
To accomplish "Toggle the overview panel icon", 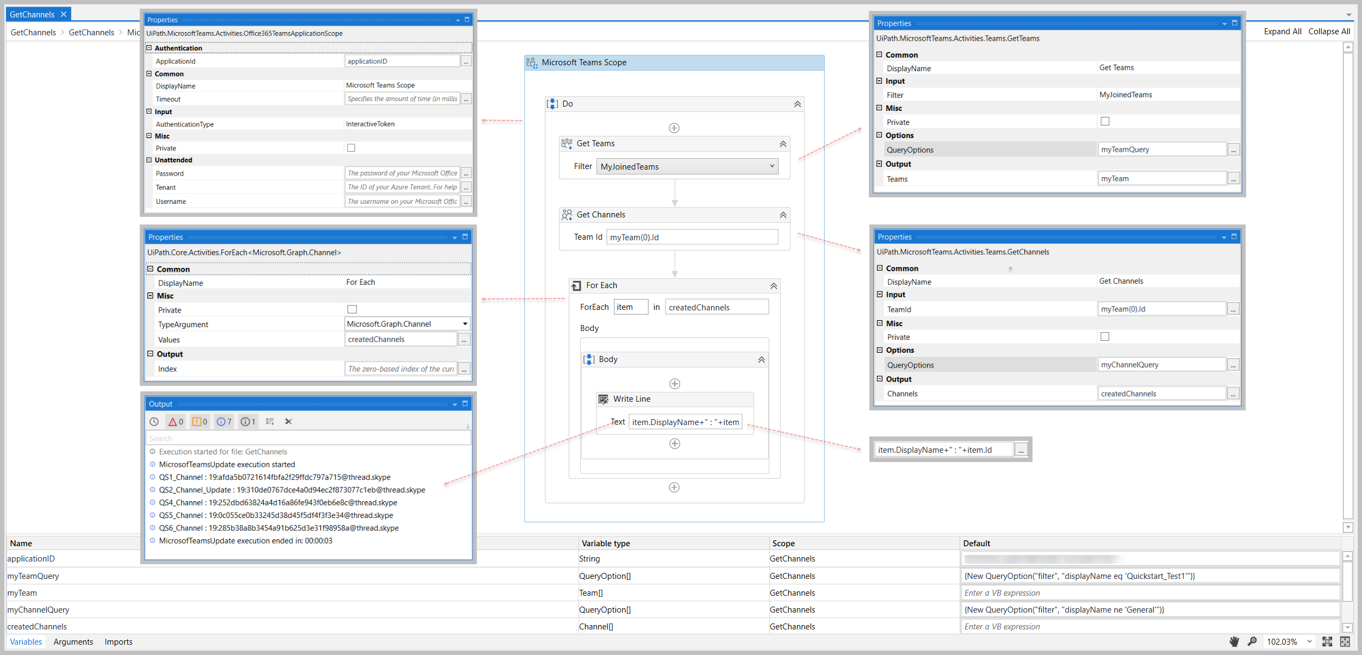I will pos(1345,641).
